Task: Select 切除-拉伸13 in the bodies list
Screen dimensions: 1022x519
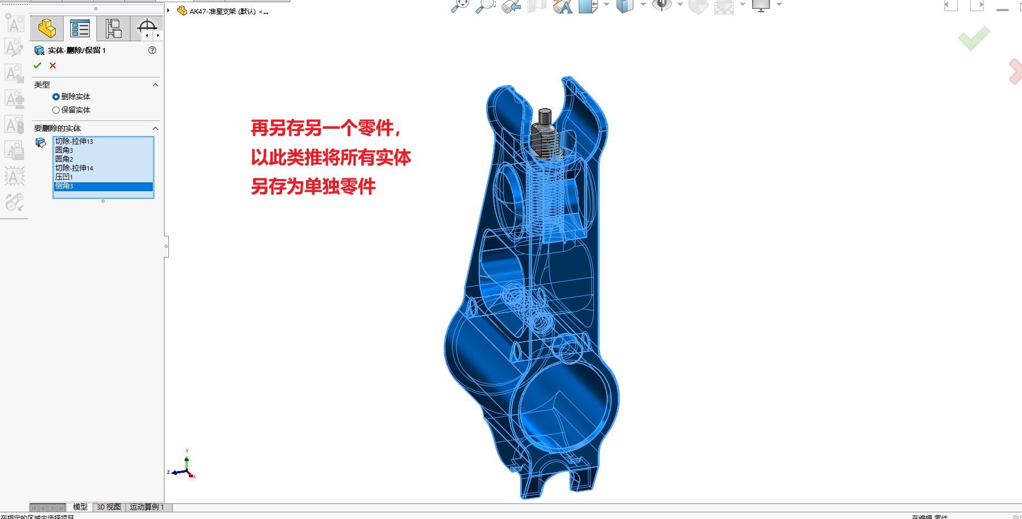Action: pyautogui.click(x=103, y=142)
